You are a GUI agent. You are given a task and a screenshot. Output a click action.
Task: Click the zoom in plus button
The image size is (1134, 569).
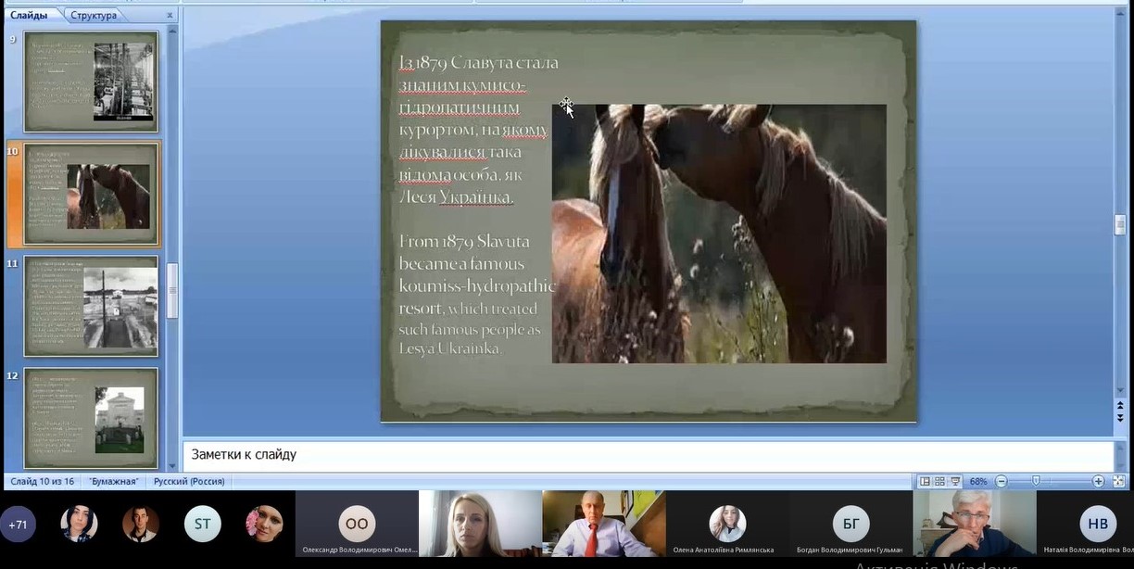(1098, 482)
